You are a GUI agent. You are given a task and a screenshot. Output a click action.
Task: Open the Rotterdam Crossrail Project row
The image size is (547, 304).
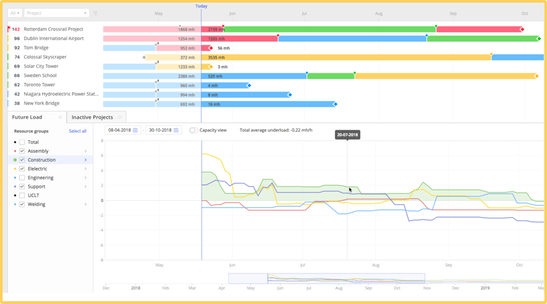(53, 29)
